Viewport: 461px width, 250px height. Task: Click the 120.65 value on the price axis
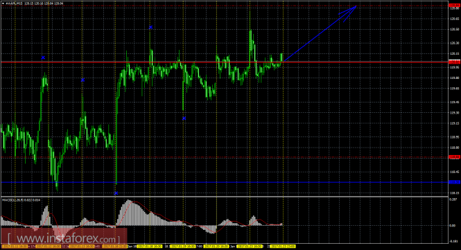tap(455, 19)
